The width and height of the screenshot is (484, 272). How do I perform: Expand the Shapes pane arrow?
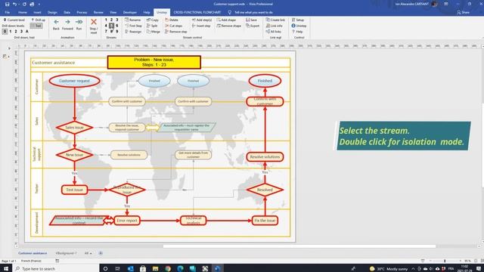point(9,48)
